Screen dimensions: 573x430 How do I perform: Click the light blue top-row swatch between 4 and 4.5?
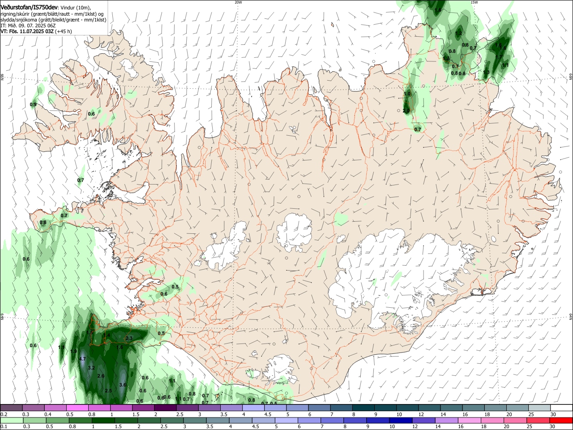tap(252, 408)
